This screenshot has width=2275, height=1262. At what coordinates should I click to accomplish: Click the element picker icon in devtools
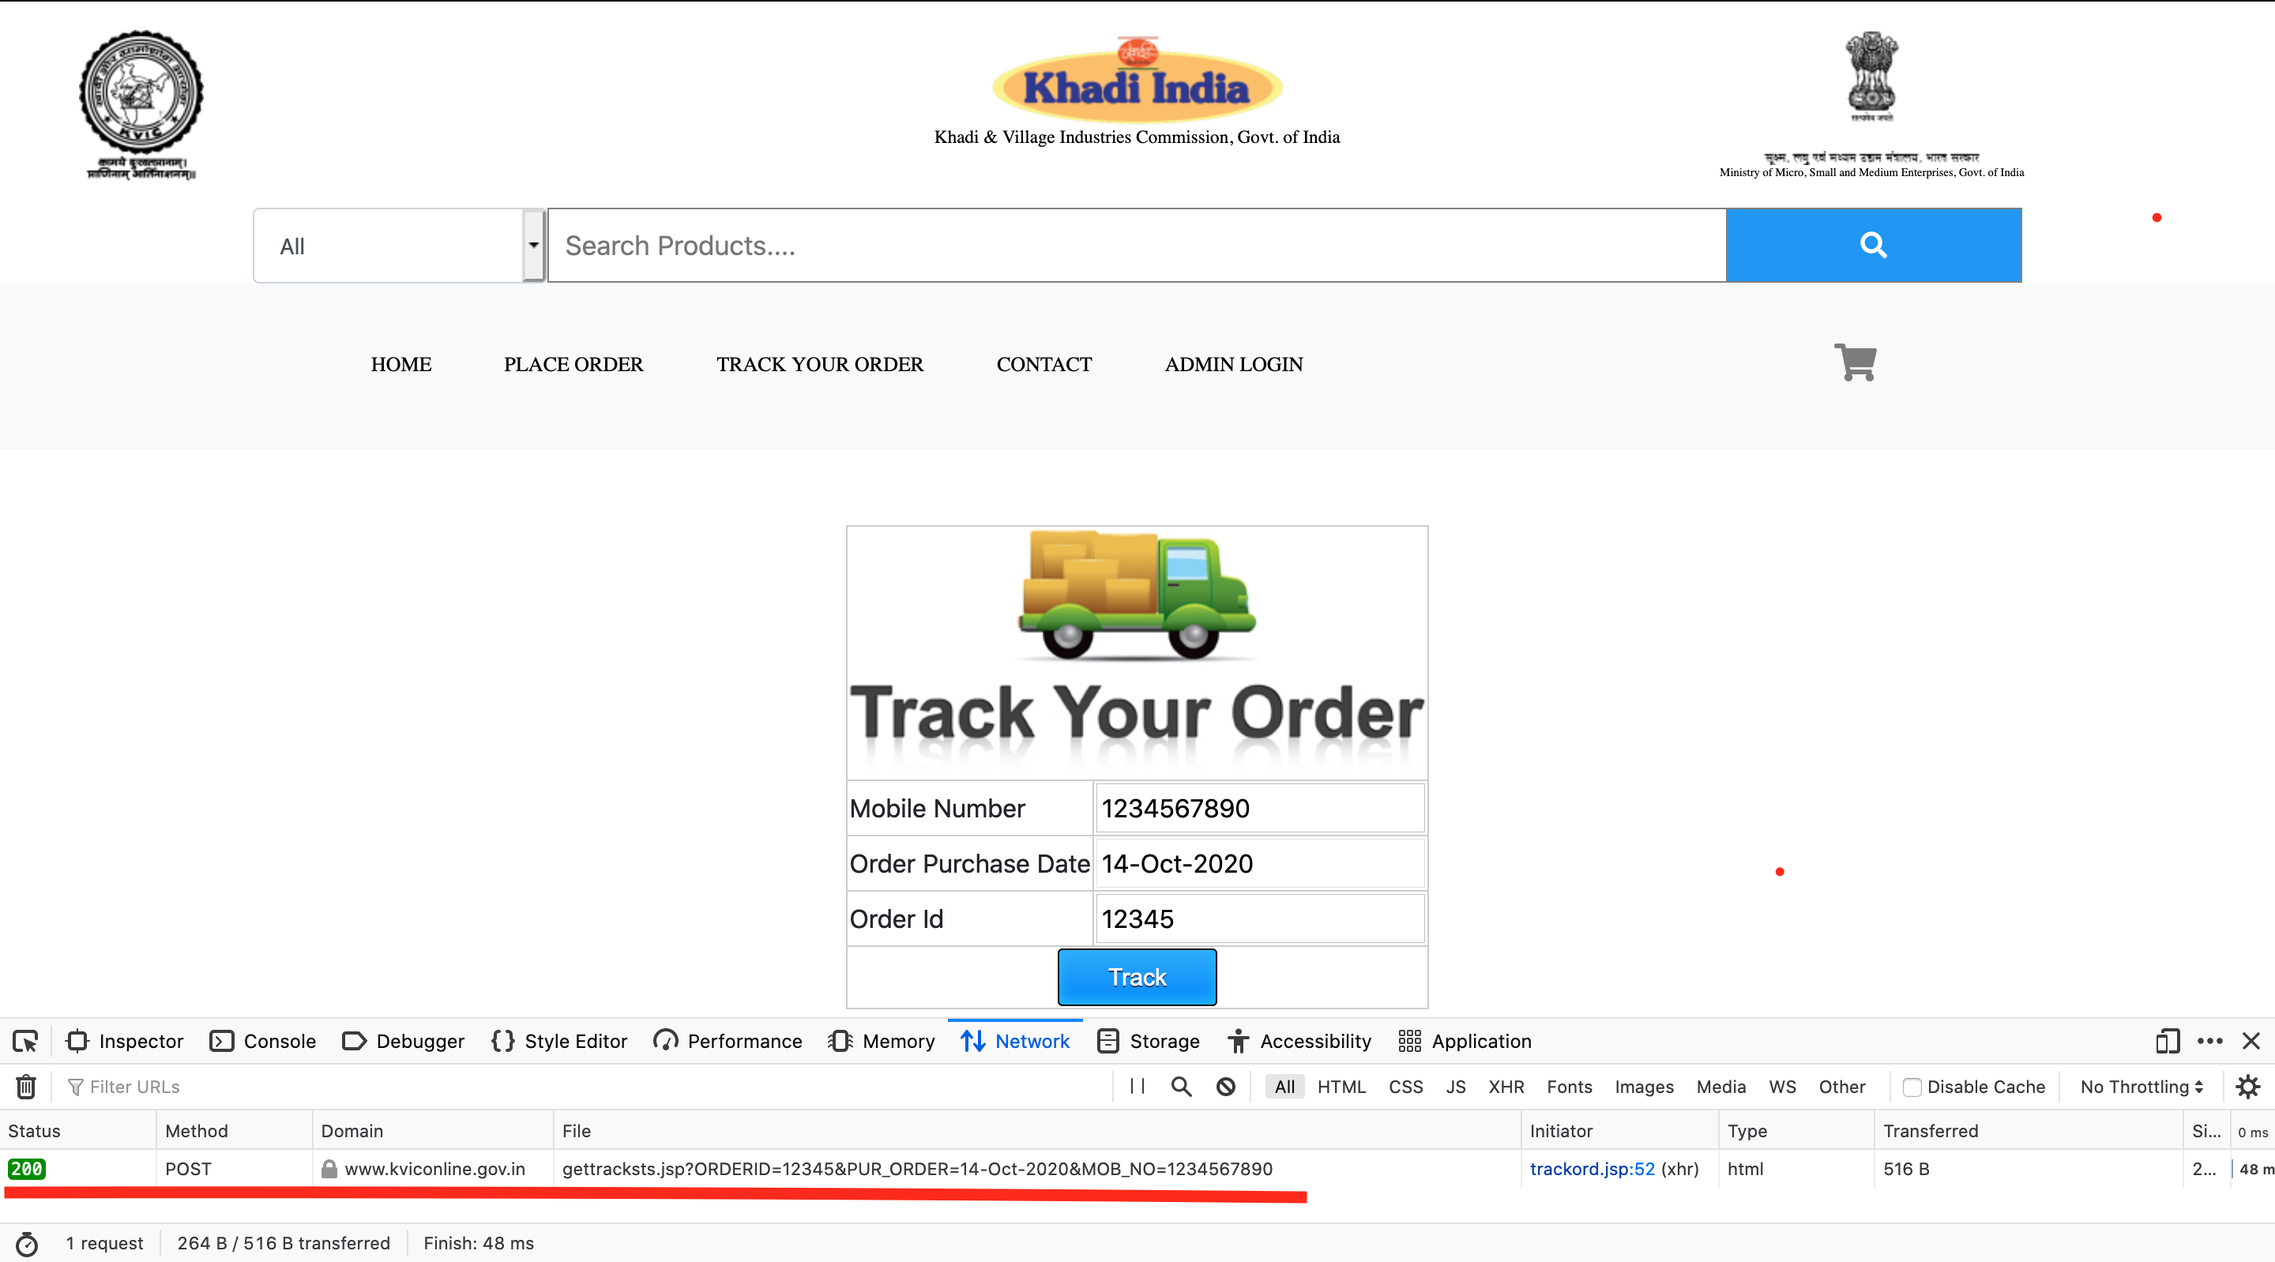25,1041
